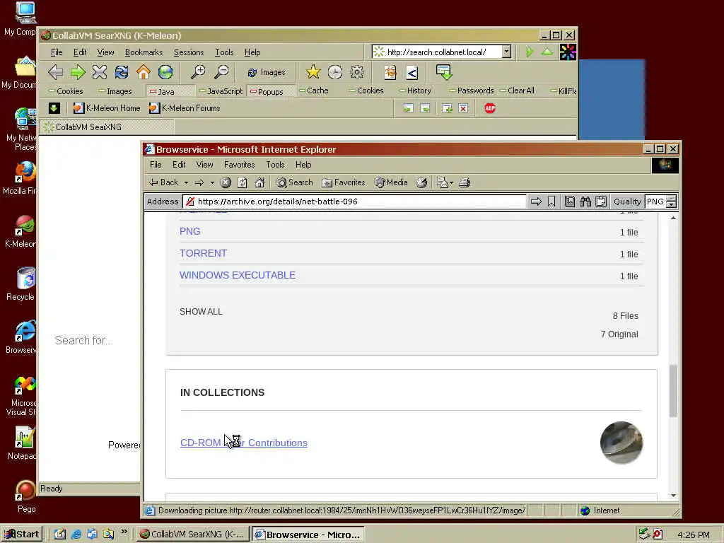
Task: Clear Passwords in K-Meleon privacy bar
Action: point(472,90)
